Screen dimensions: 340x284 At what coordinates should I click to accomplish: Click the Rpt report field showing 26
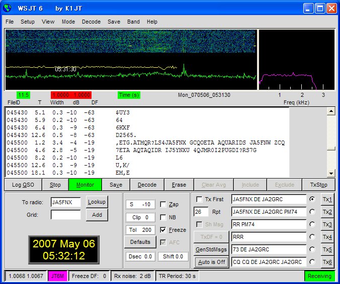pyautogui.click(x=201, y=212)
